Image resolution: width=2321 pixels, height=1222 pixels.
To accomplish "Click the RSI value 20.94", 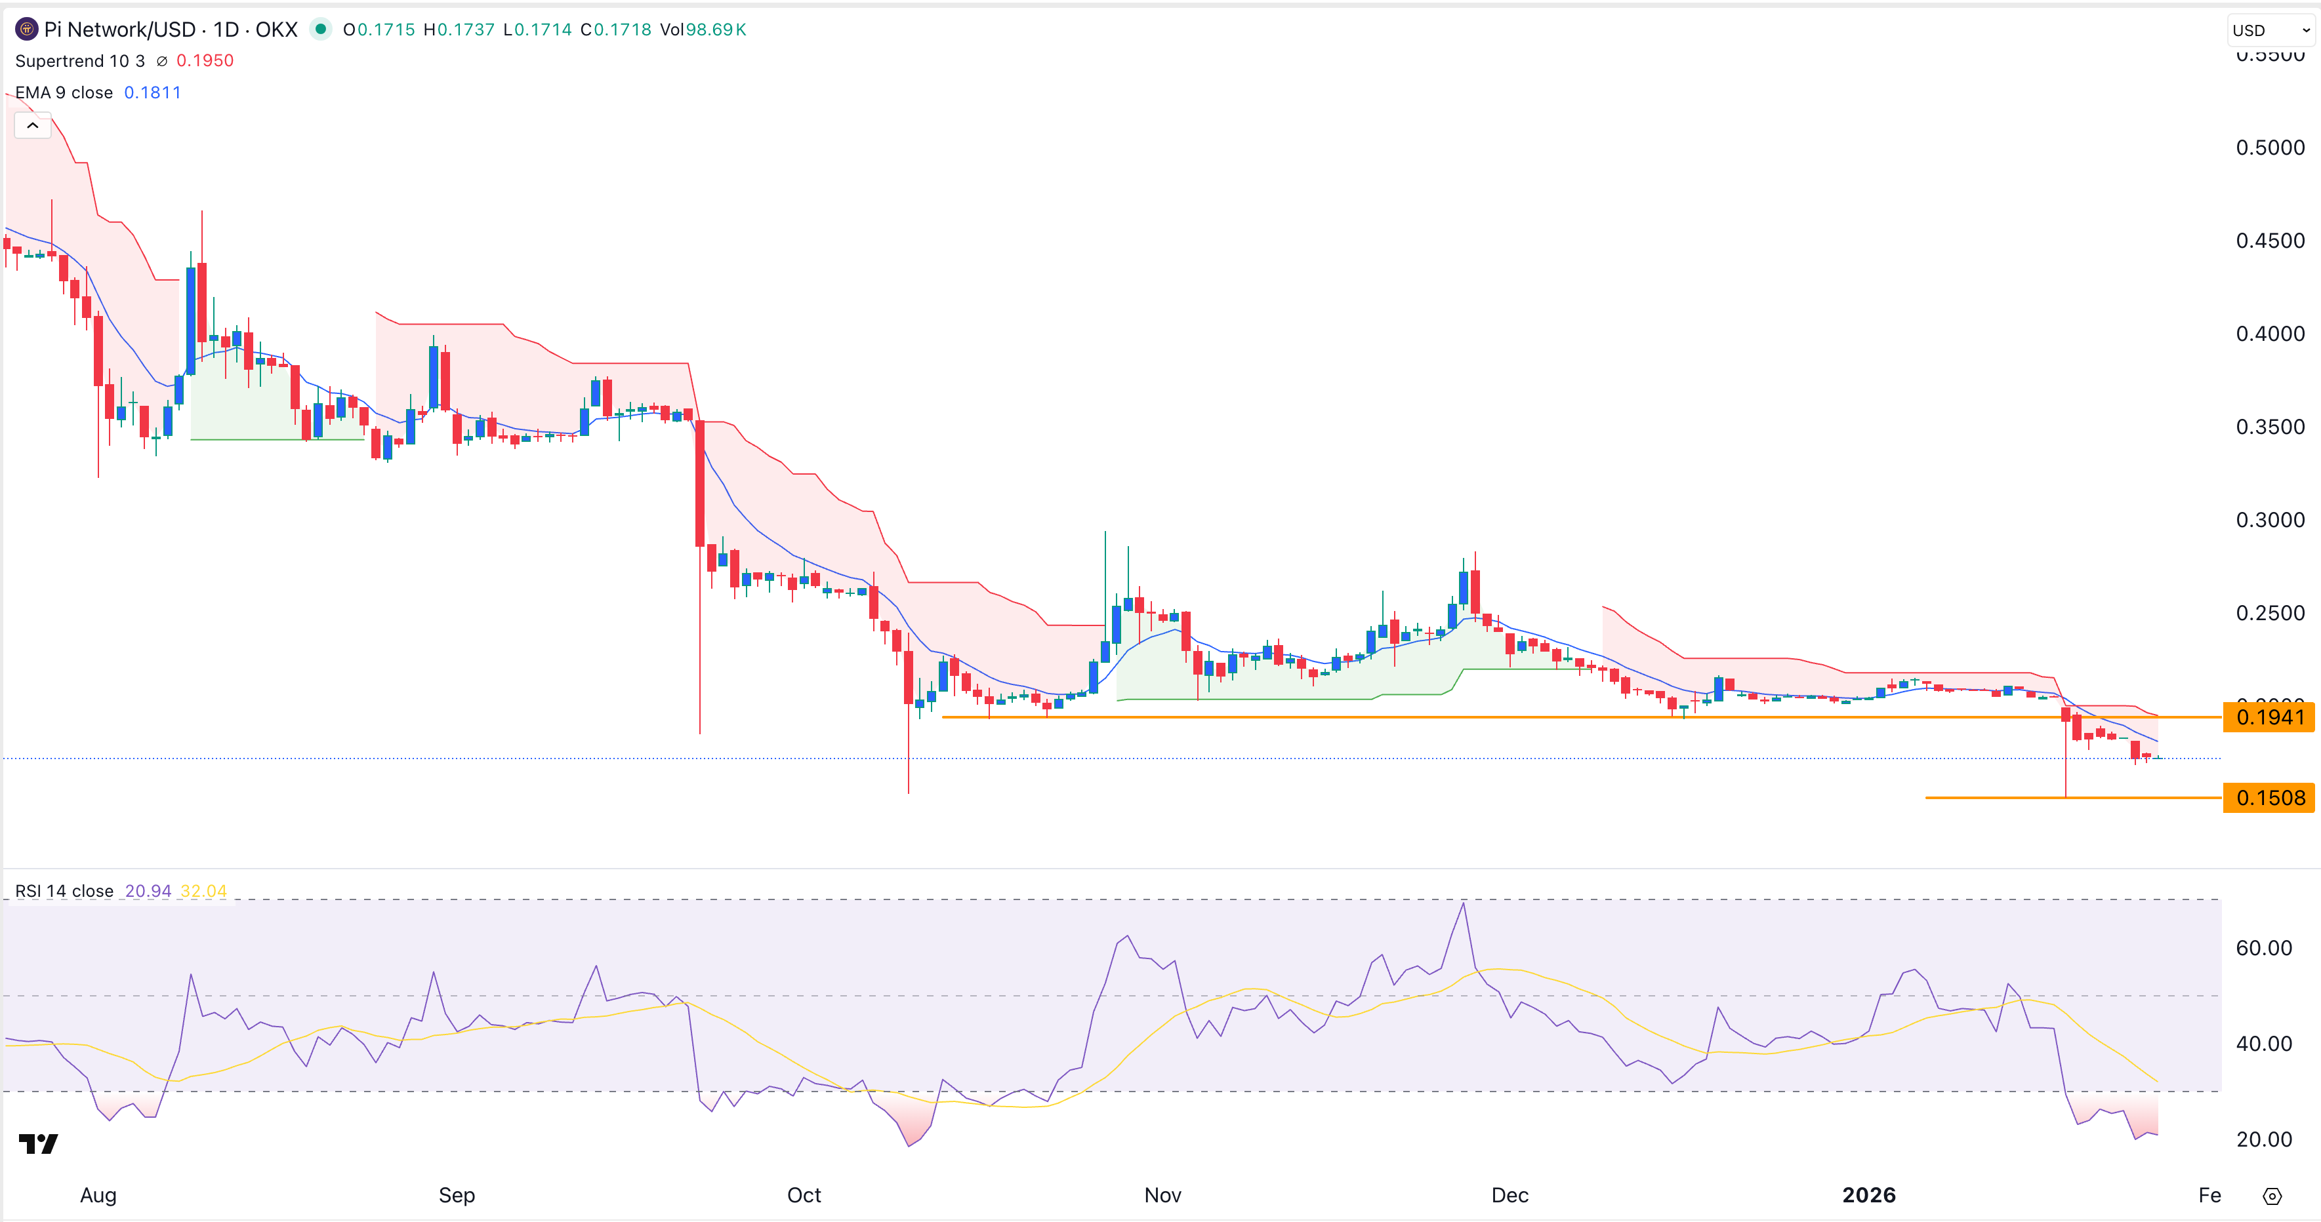I will (x=148, y=891).
